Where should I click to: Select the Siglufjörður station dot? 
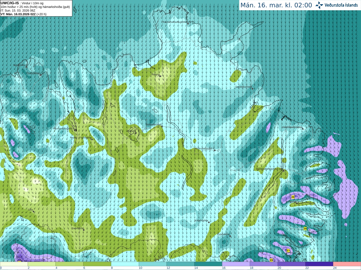click(x=27, y=67)
